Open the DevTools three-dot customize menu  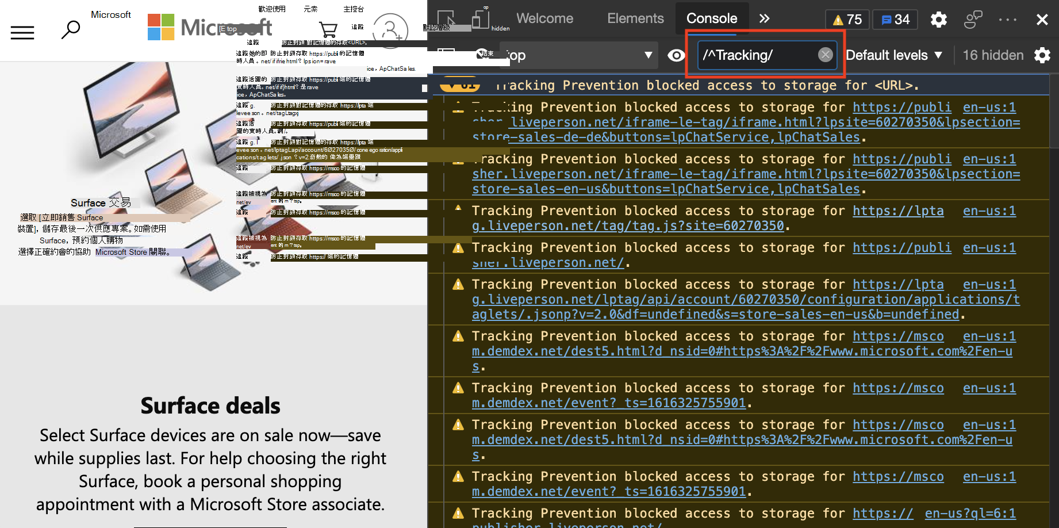click(1008, 20)
